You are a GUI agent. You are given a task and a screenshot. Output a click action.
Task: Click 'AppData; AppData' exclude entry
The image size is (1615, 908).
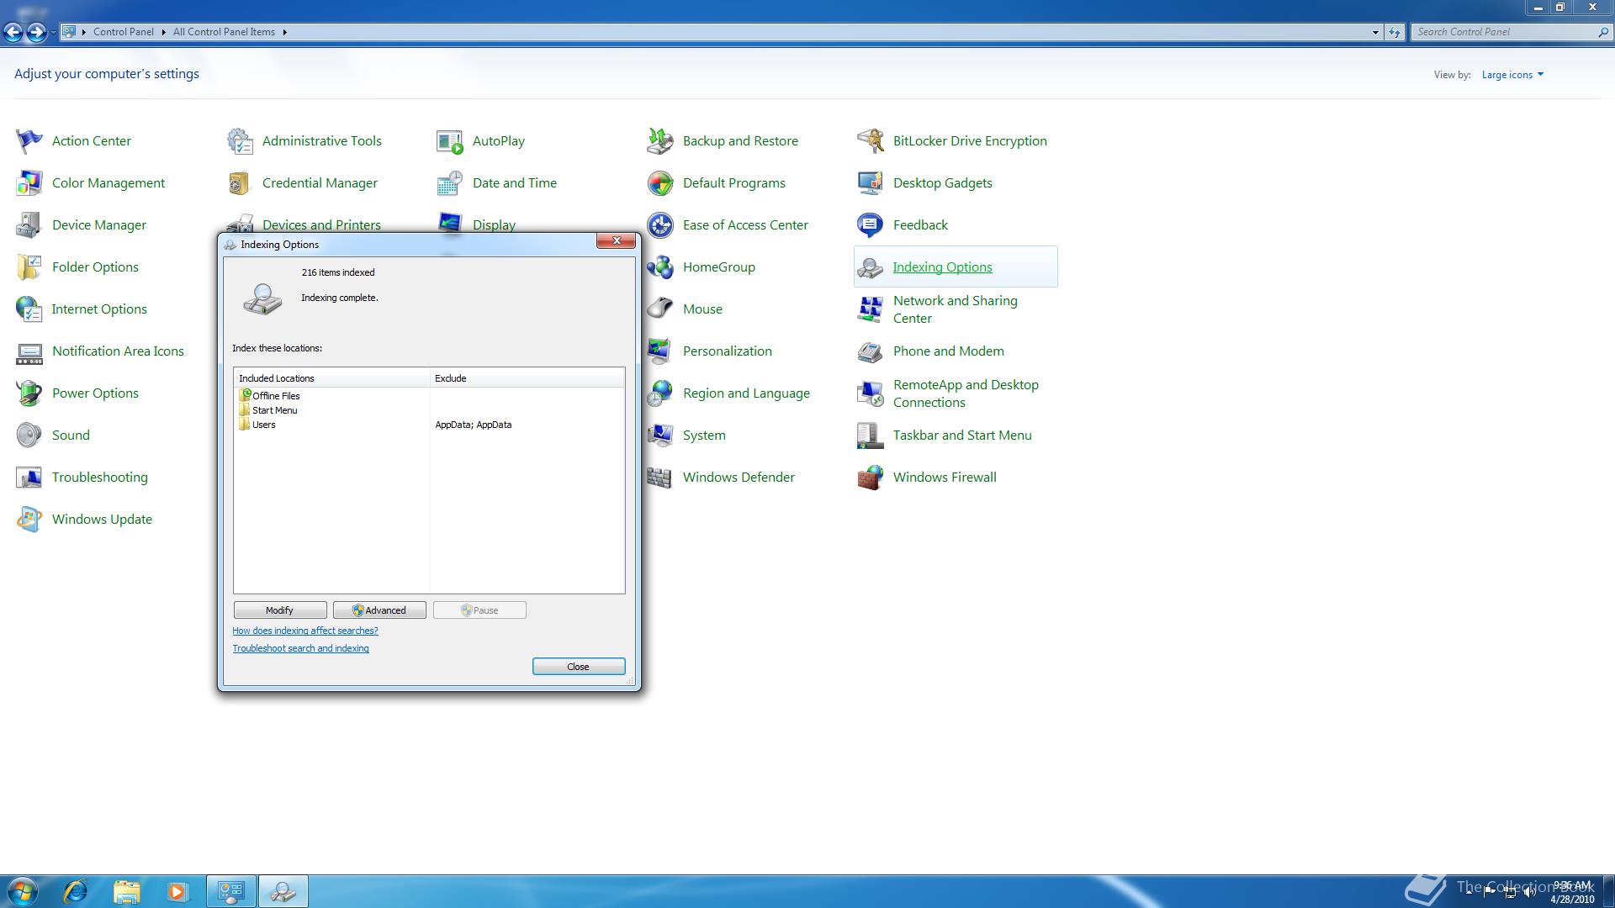(x=474, y=425)
